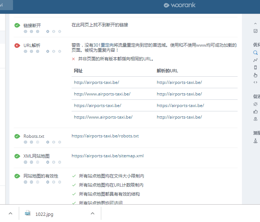Screen dimensions: 260x222
Task: Click the 促进 section label in right sidebar
Action: (256, 97)
